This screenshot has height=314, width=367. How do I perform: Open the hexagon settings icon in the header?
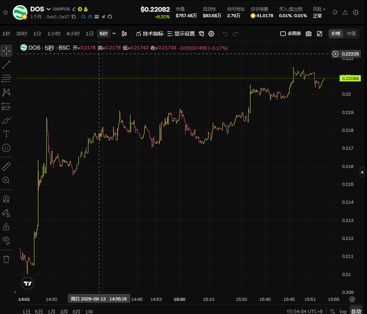356,12
